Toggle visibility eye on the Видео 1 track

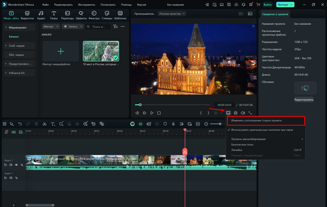[x=16, y=165]
